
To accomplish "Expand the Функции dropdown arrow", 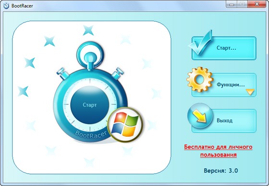I will (x=250, y=92).
